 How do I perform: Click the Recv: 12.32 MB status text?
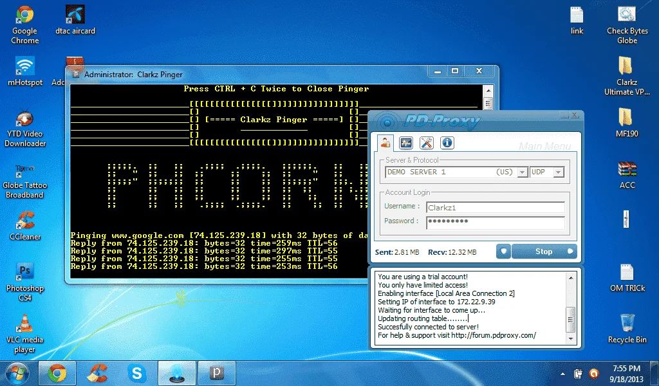pyautogui.click(x=452, y=252)
